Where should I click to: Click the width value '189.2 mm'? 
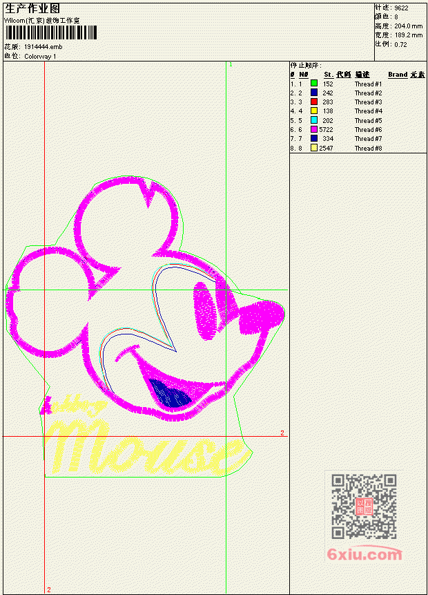click(x=408, y=35)
